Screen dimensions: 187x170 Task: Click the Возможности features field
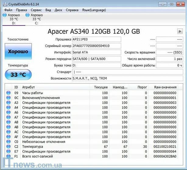point(128,78)
